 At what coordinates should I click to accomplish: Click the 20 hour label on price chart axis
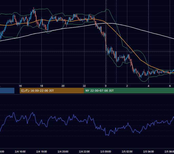coord(63,86)
